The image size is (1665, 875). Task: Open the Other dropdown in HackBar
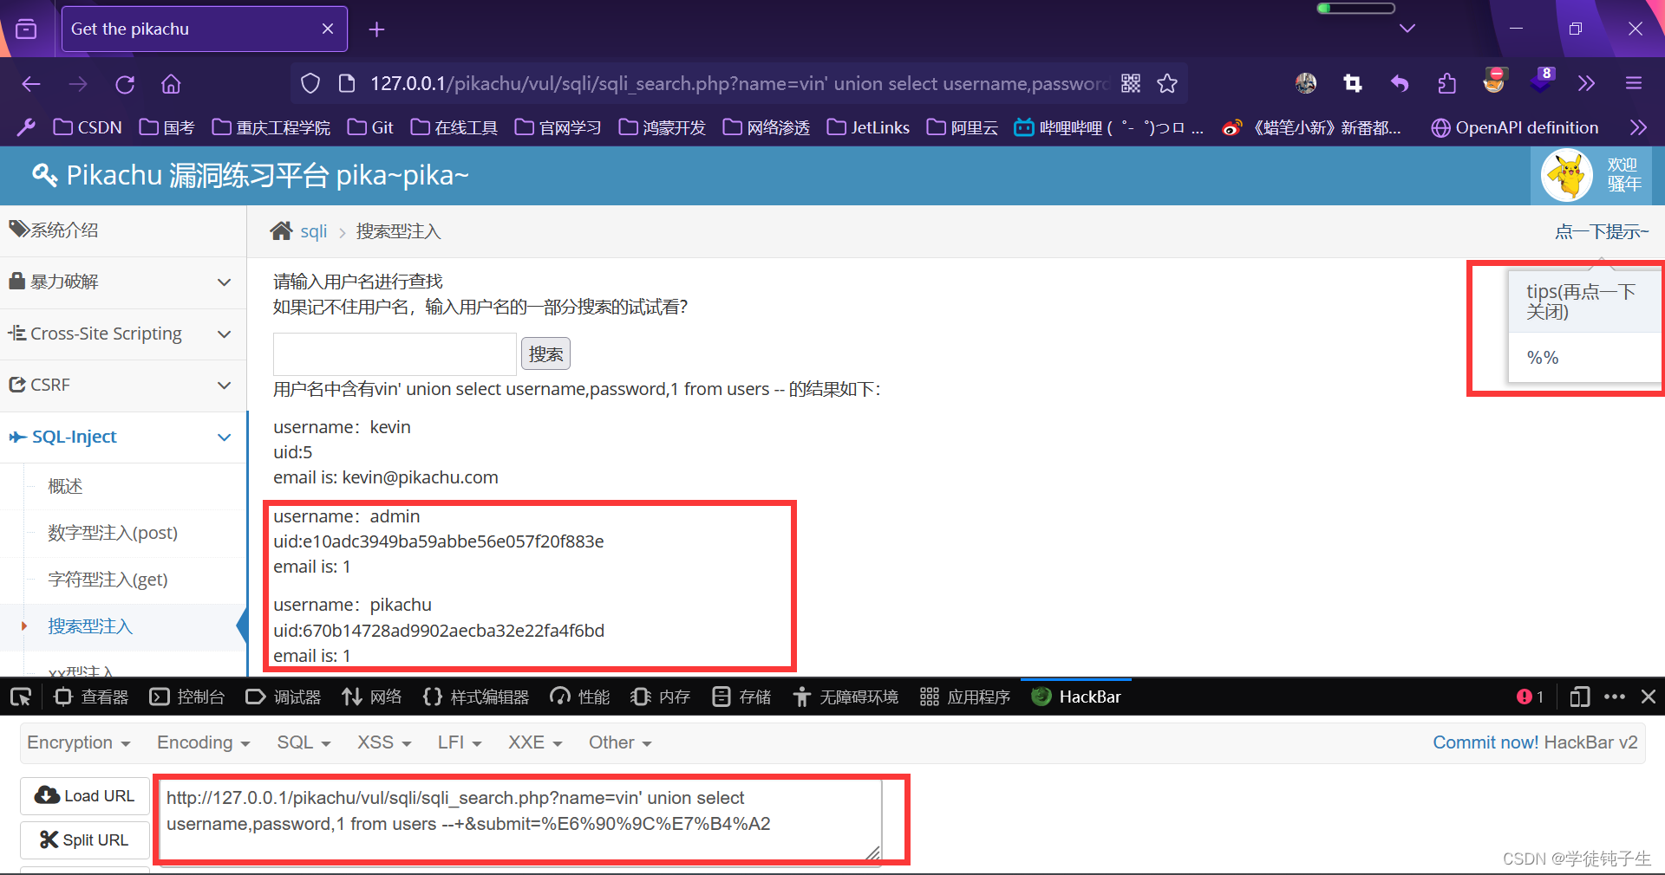click(620, 742)
